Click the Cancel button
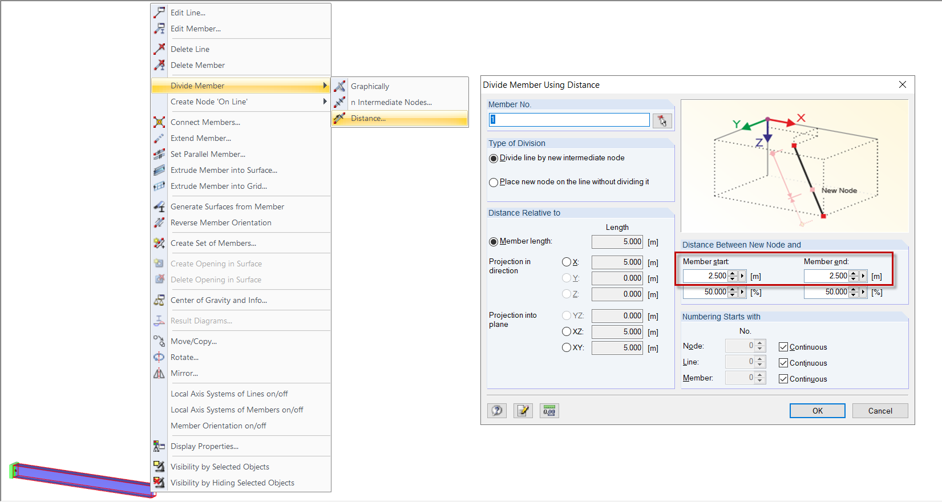 880,411
